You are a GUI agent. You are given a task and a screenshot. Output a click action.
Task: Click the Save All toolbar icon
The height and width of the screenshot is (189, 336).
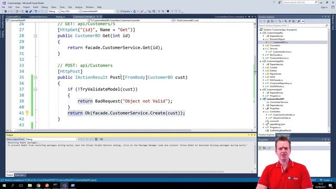pos(30,12)
